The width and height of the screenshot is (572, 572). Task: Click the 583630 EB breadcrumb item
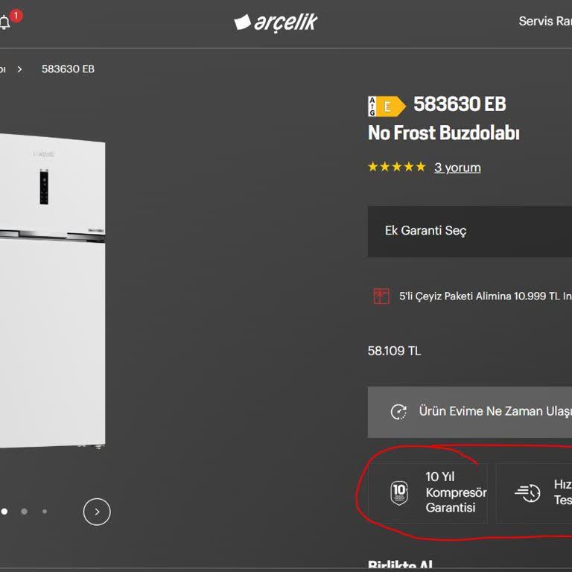(x=68, y=69)
